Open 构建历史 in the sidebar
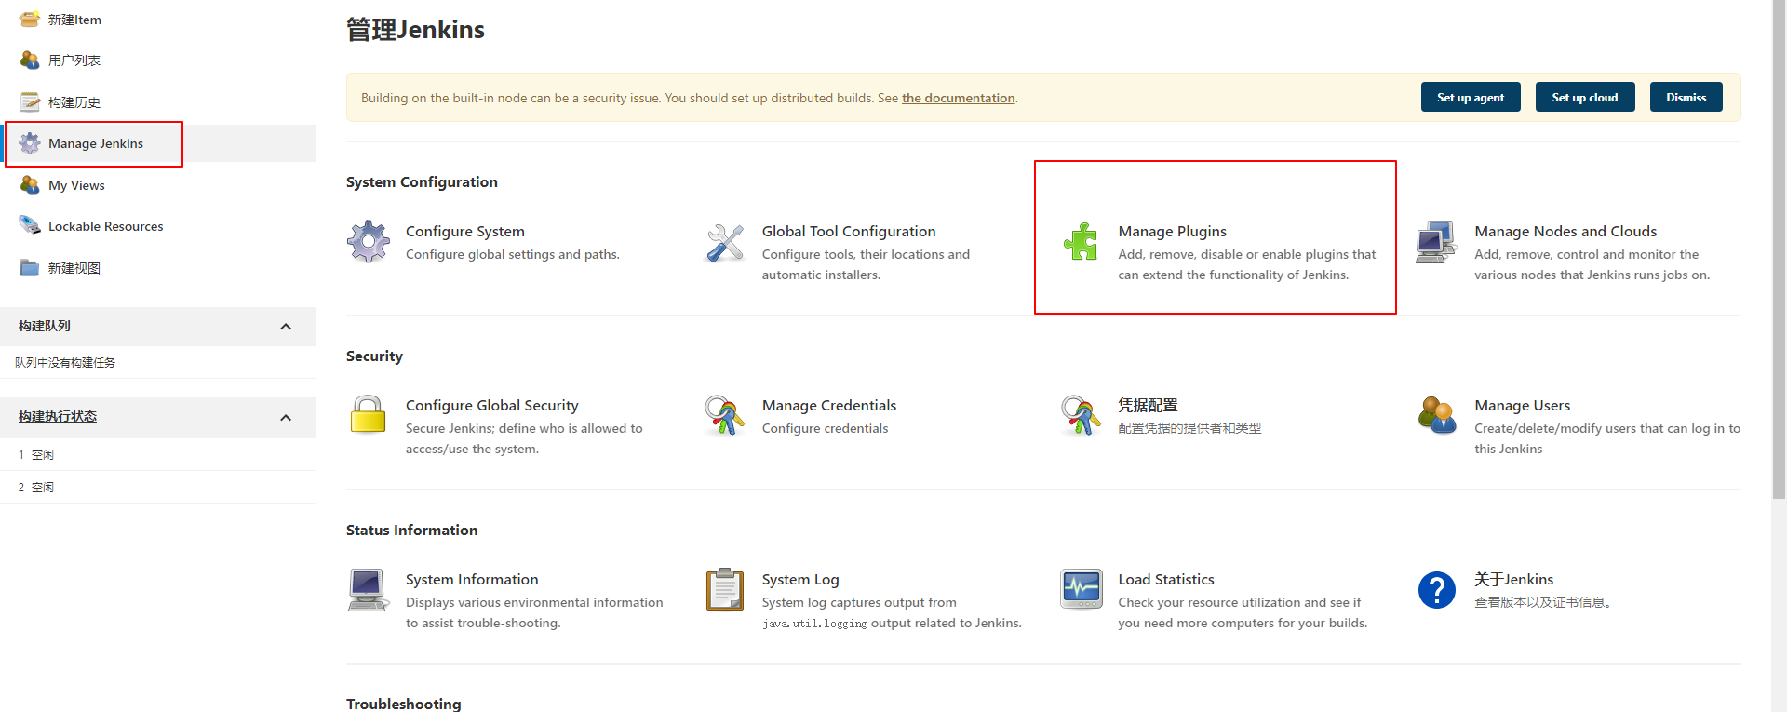1787x712 pixels. pos(74,102)
